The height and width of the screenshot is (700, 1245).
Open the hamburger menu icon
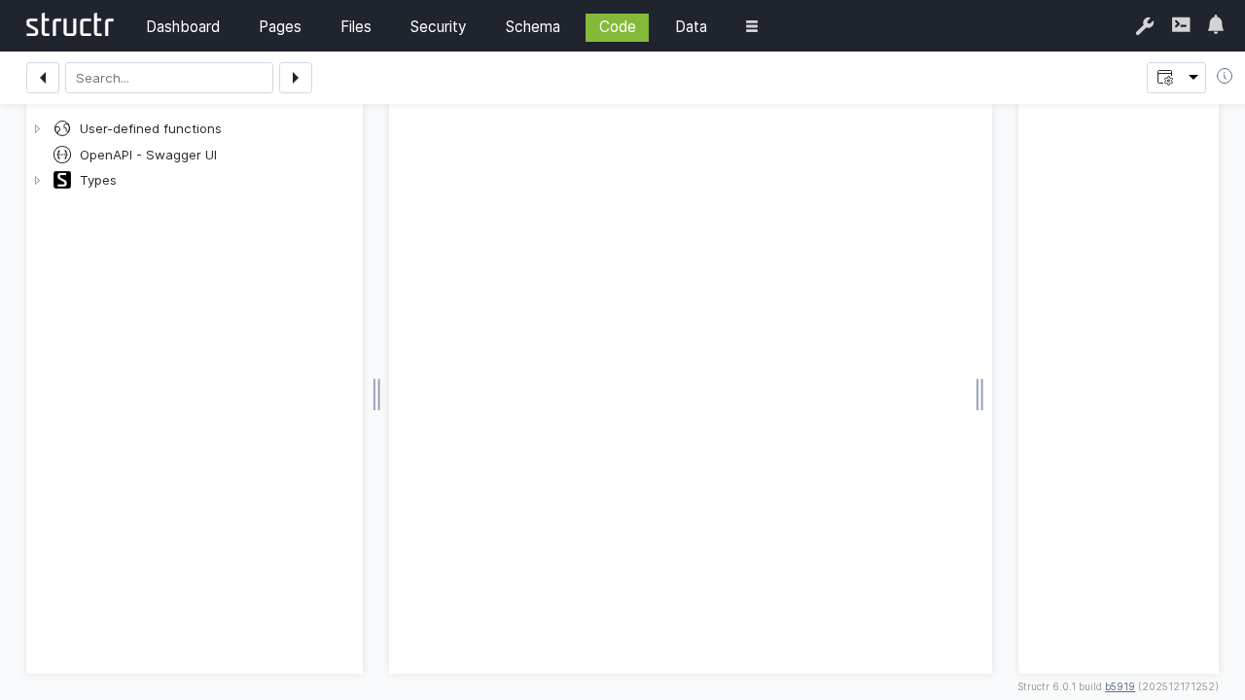point(752,26)
